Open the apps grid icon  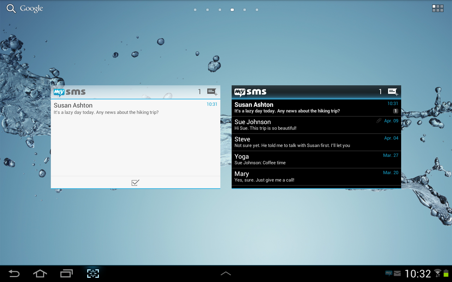pos(438,8)
